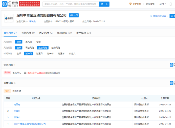Click 2022-04-26 date in row 4
Viewport: 175px width, 128px height.
[x=165, y=124]
